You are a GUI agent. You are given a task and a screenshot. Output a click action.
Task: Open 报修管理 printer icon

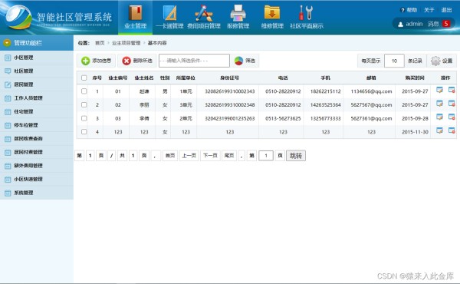tap(238, 13)
